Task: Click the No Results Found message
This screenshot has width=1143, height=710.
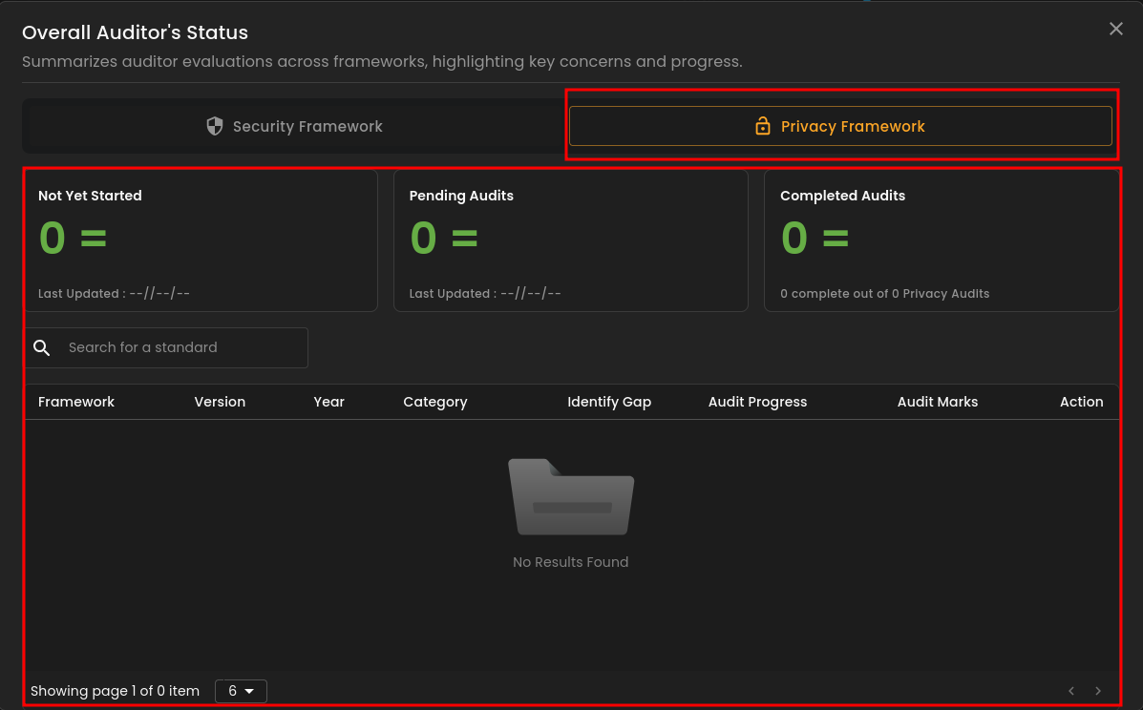Action: tap(570, 562)
